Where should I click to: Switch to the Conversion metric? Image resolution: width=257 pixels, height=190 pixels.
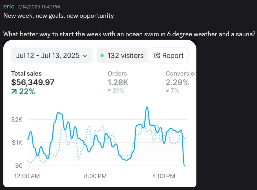tap(181, 74)
